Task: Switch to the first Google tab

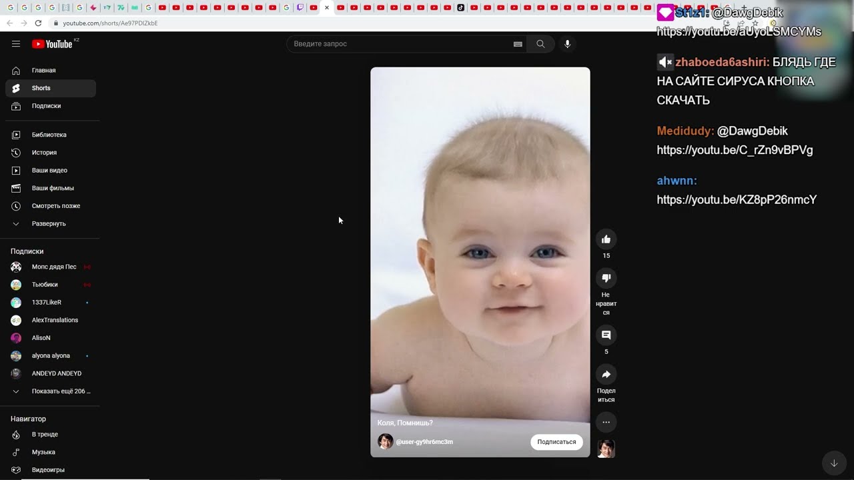Action: tap(10, 8)
